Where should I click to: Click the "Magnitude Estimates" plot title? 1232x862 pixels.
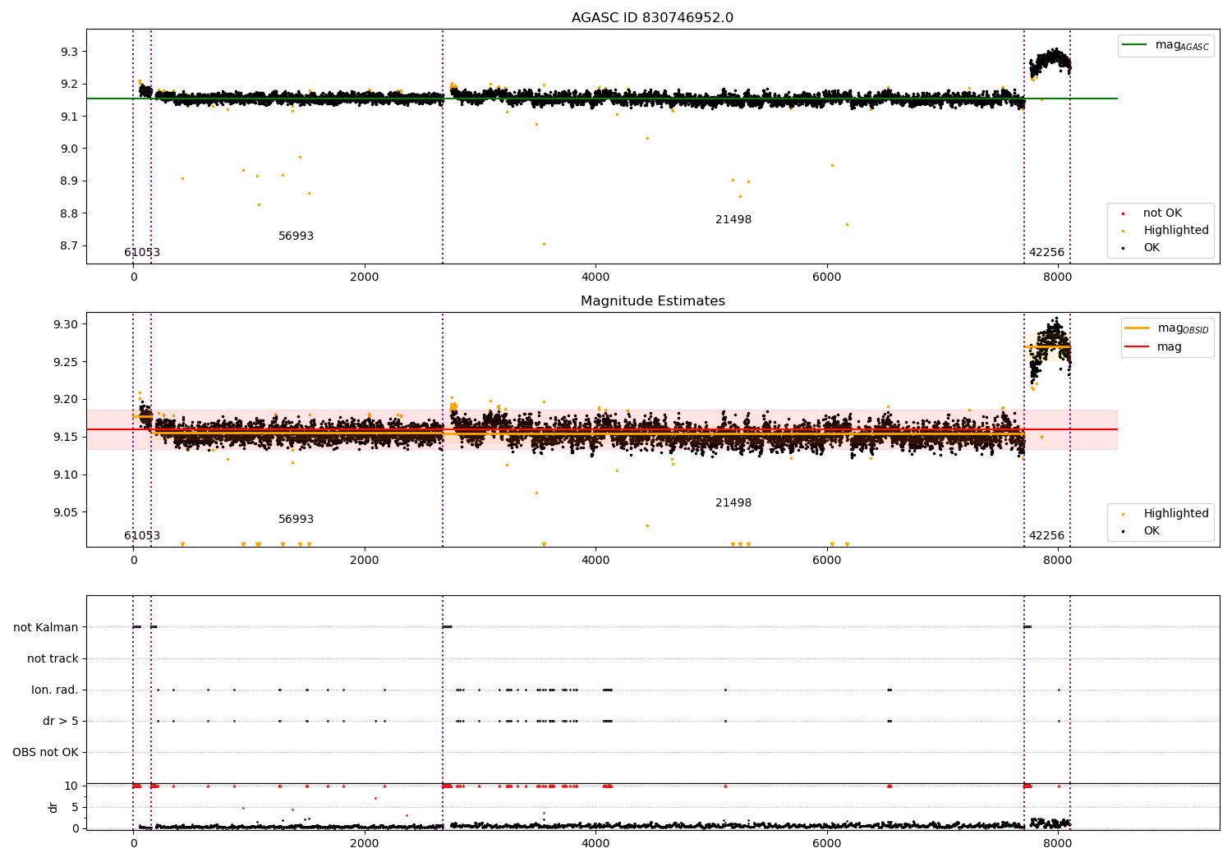pos(652,301)
